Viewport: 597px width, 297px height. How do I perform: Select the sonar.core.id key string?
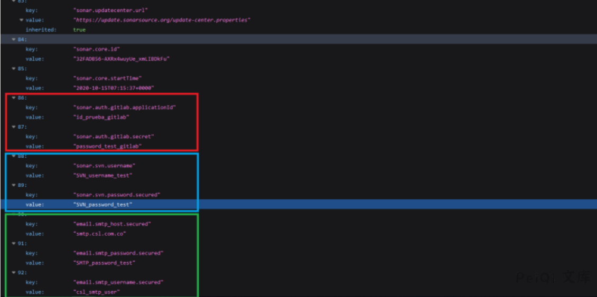[97, 49]
